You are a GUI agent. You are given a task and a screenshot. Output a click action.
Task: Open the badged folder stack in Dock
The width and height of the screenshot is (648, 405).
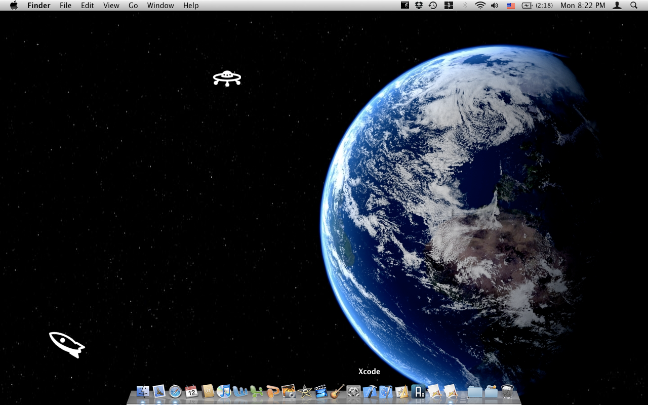[491, 391]
